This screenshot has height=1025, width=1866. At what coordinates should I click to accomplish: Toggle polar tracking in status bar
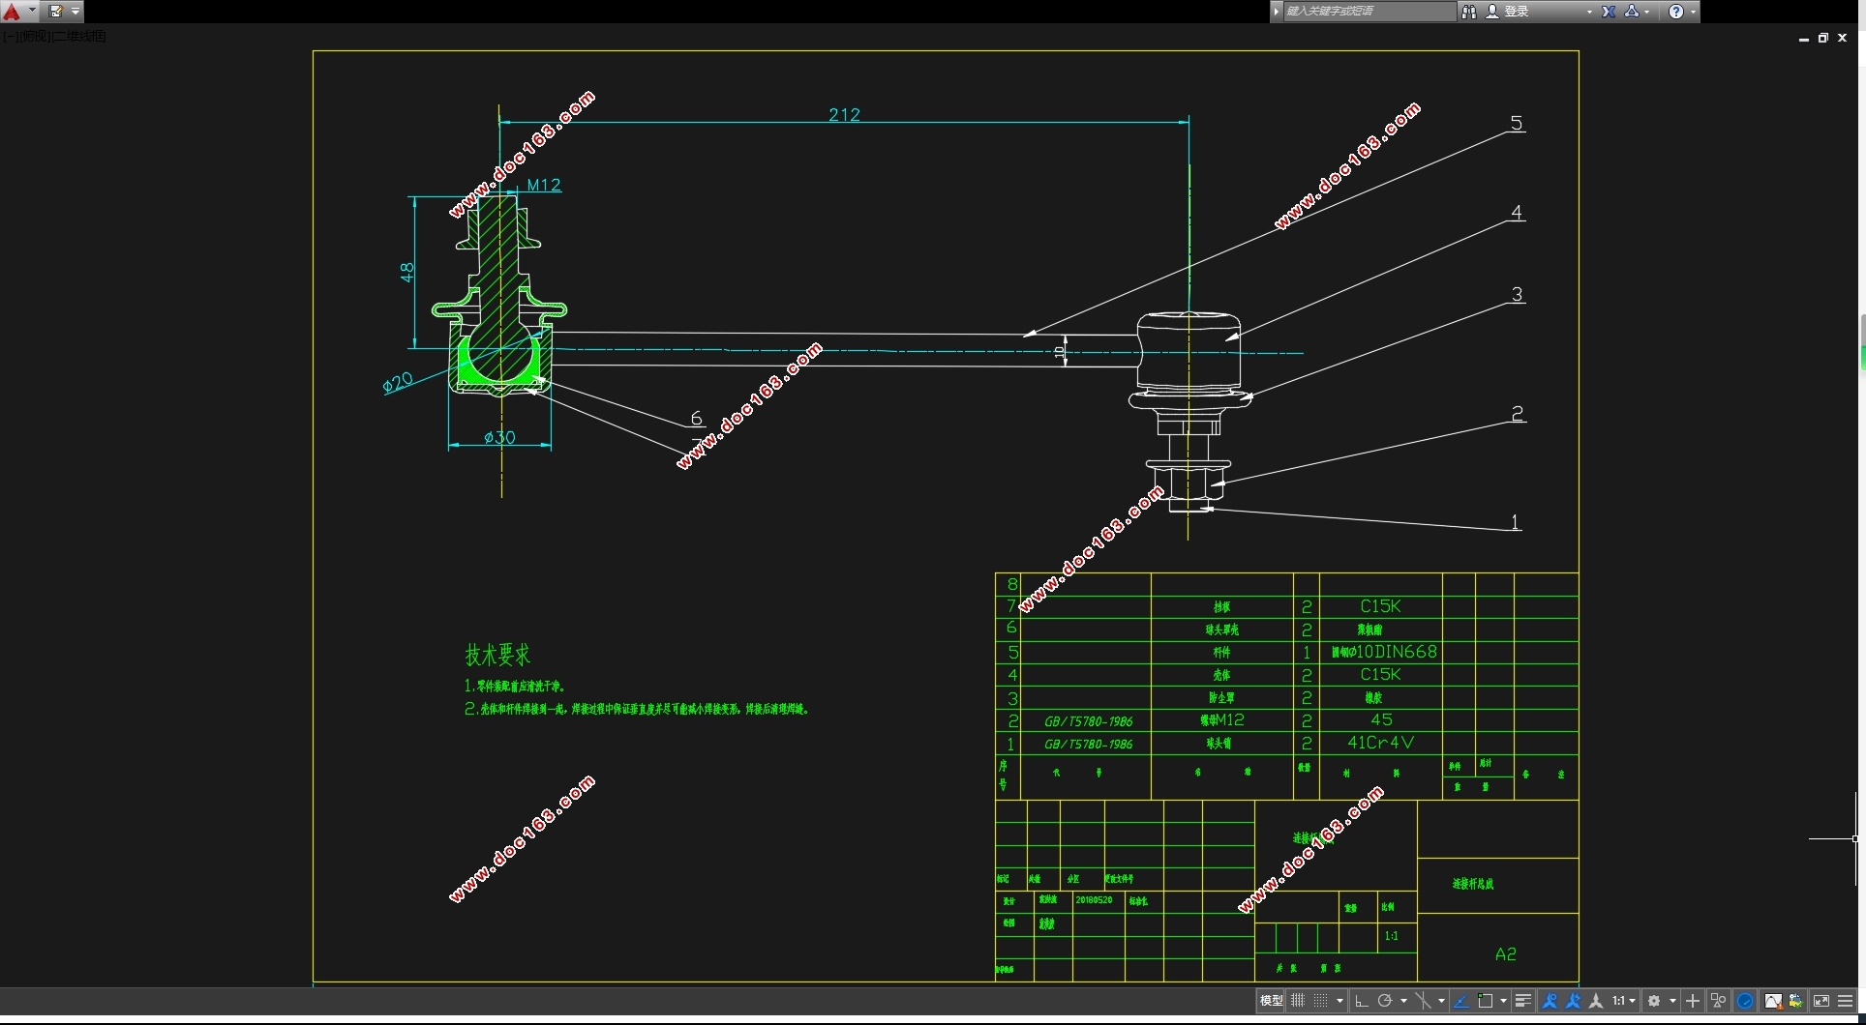[x=1385, y=1001]
